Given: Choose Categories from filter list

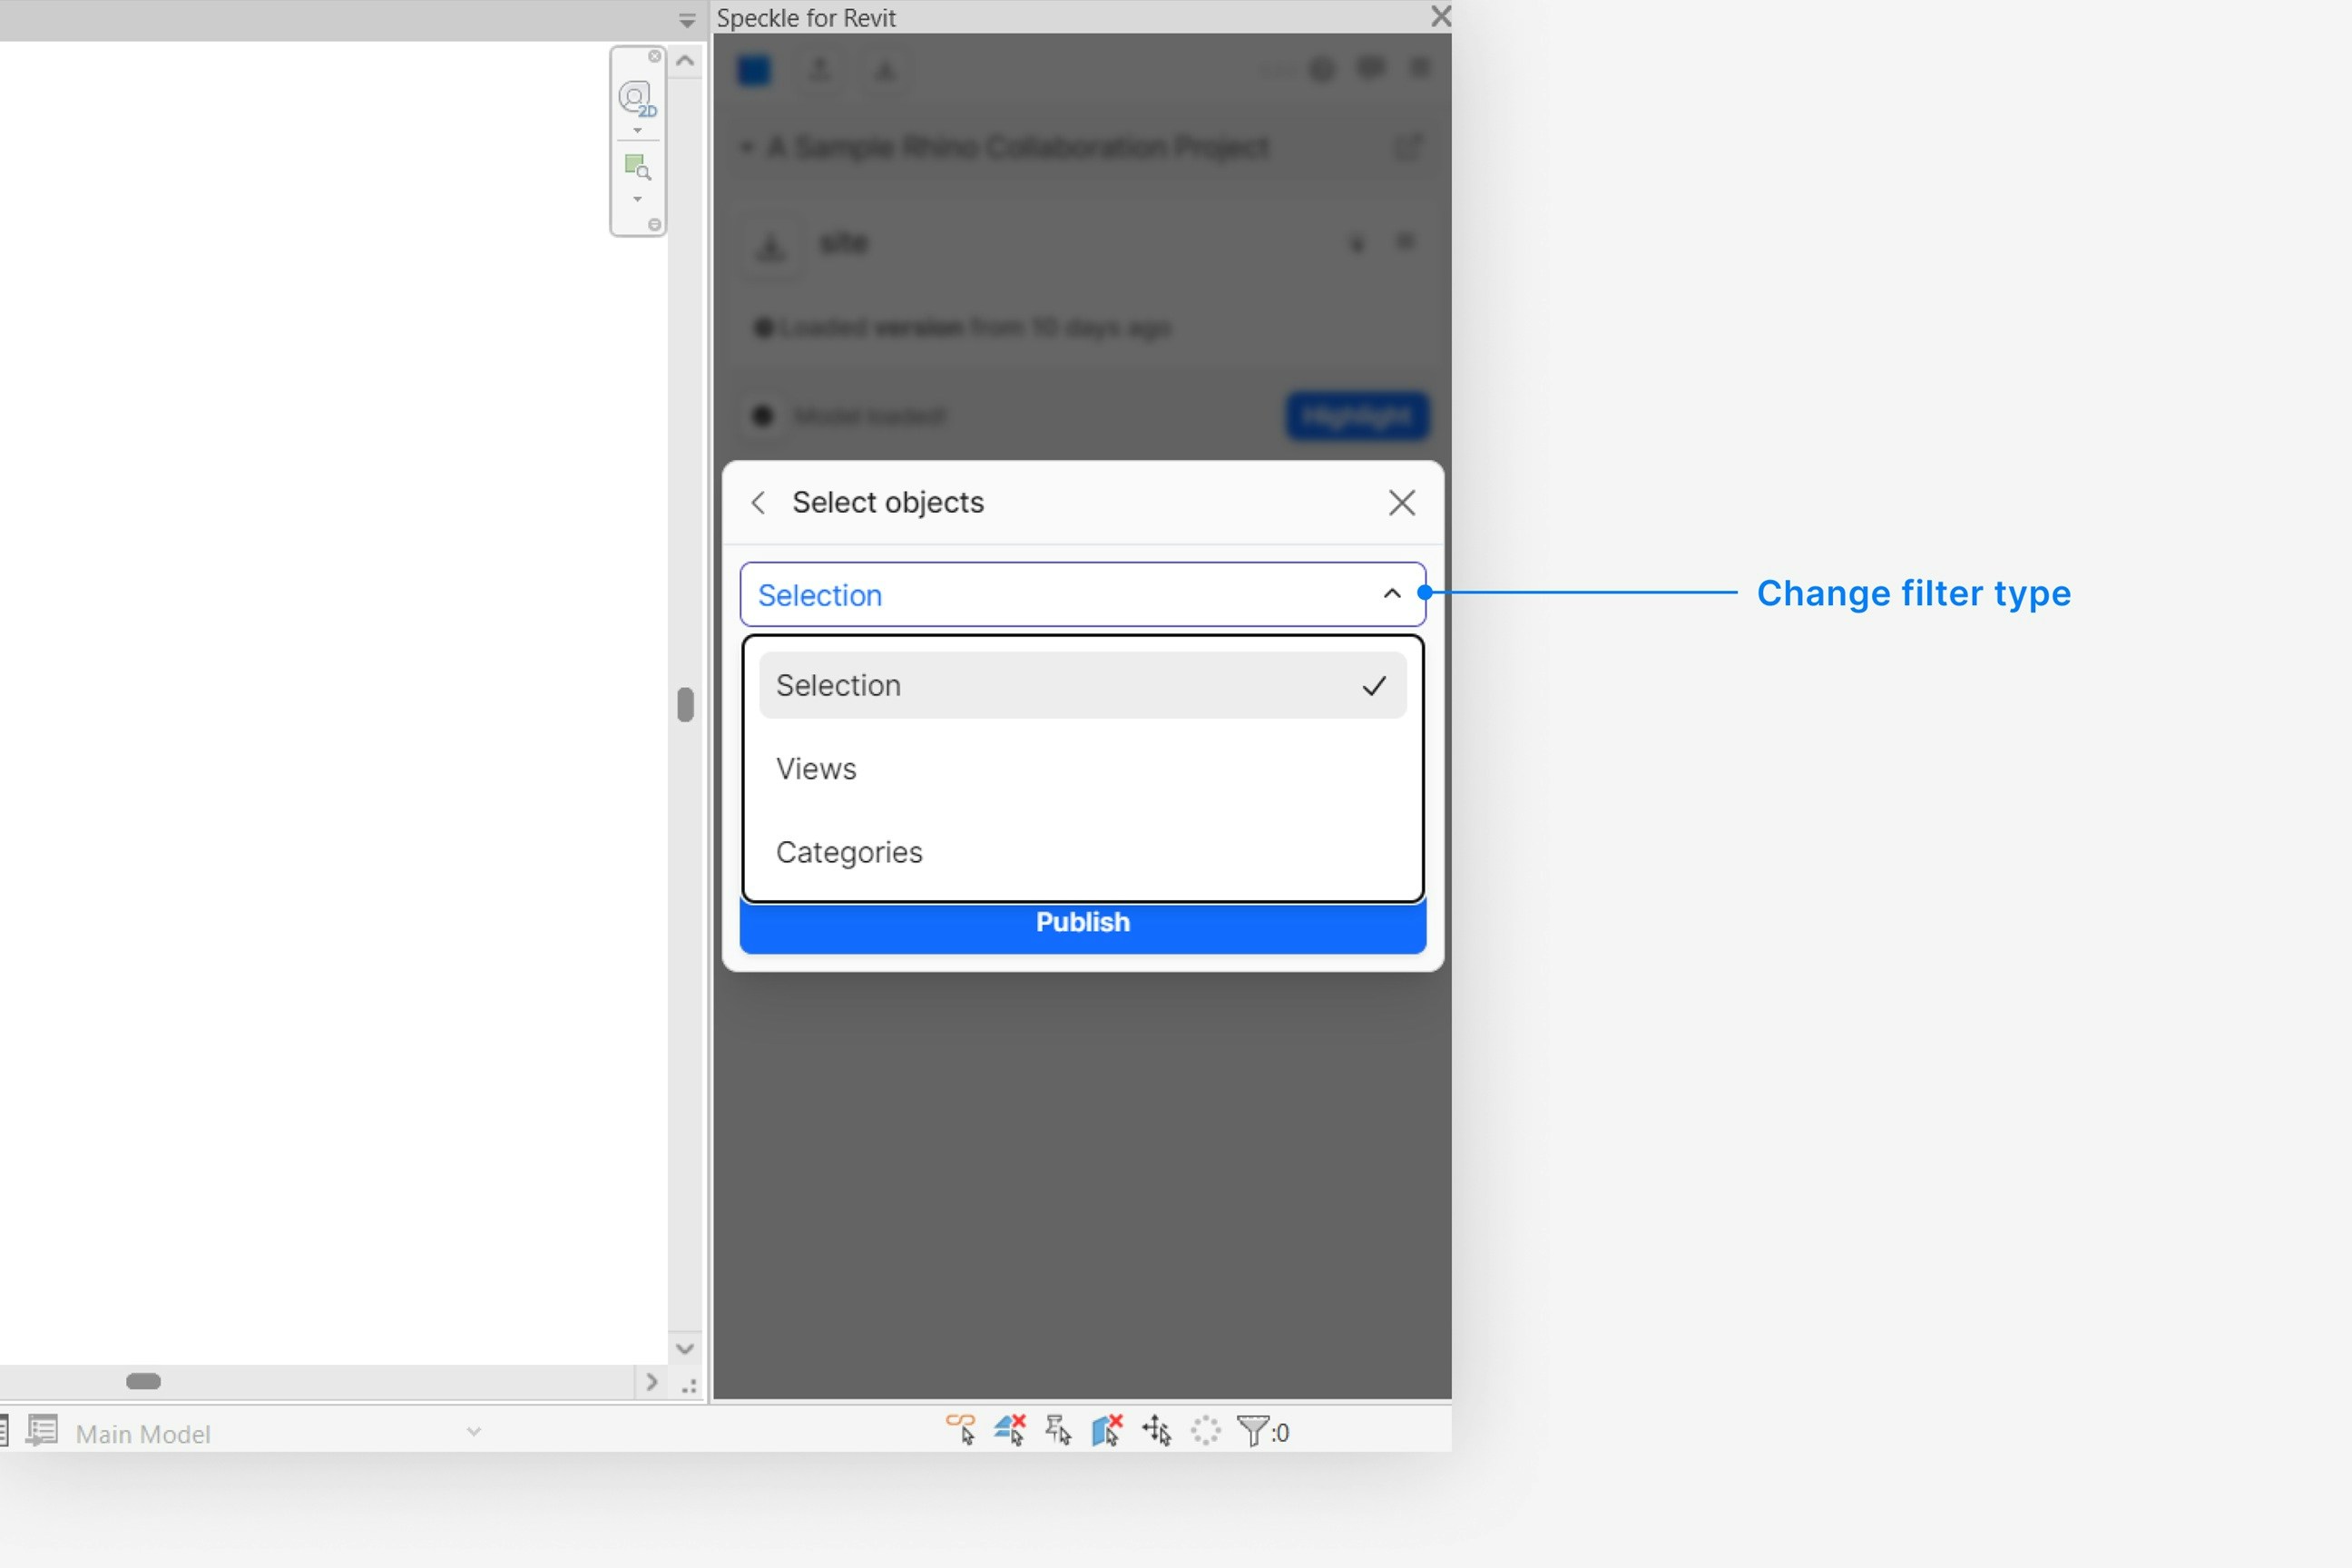Looking at the screenshot, I should 849,852.
